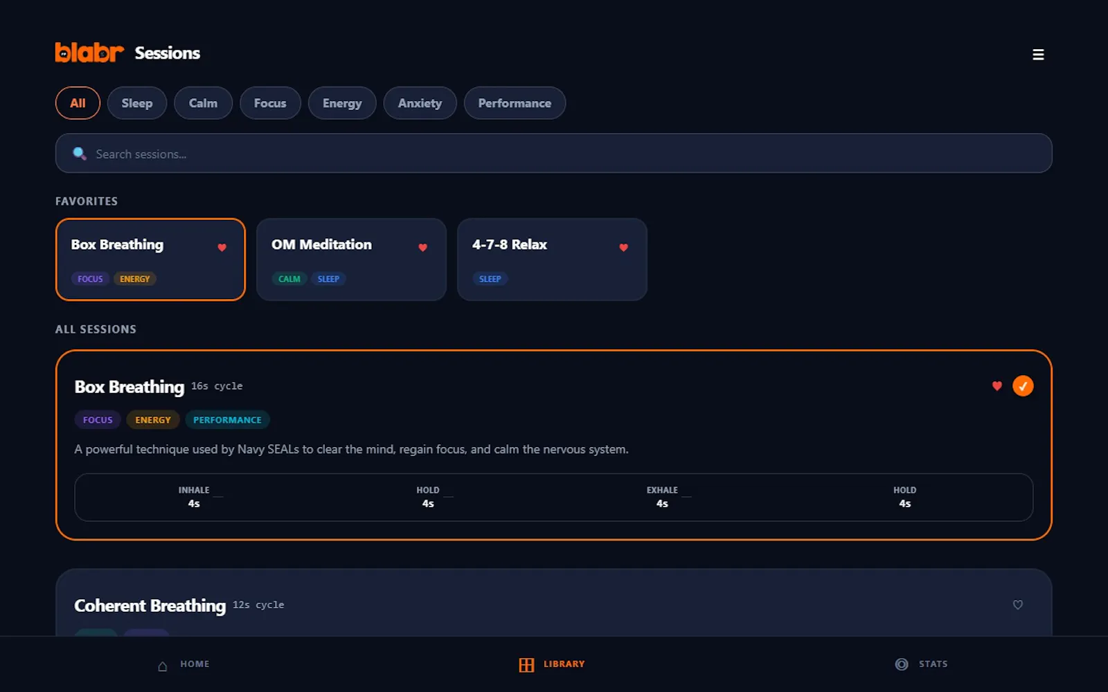Select the All filter chip
This screenshot has width=1108, height=692.
78,103
